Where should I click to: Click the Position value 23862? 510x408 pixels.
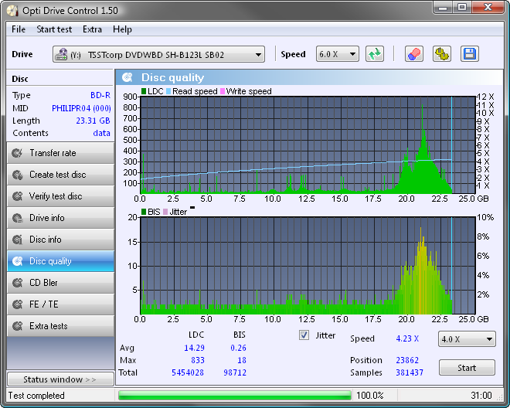(x=407, y=360)
